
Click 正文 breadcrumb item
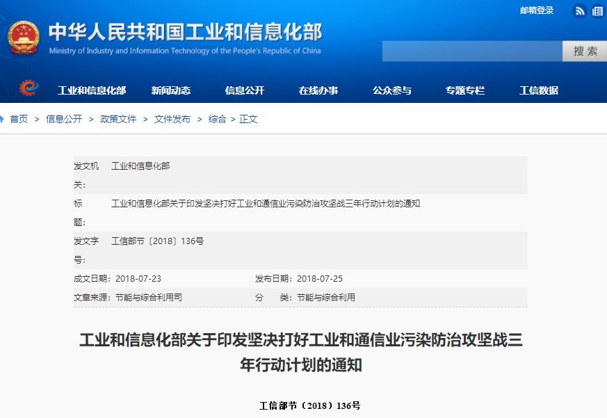click(248, 119)
